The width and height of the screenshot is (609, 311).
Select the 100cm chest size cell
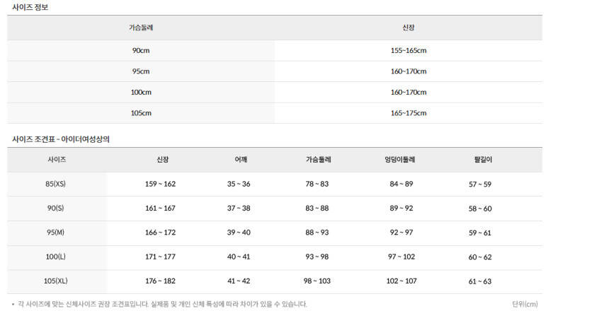141,93
